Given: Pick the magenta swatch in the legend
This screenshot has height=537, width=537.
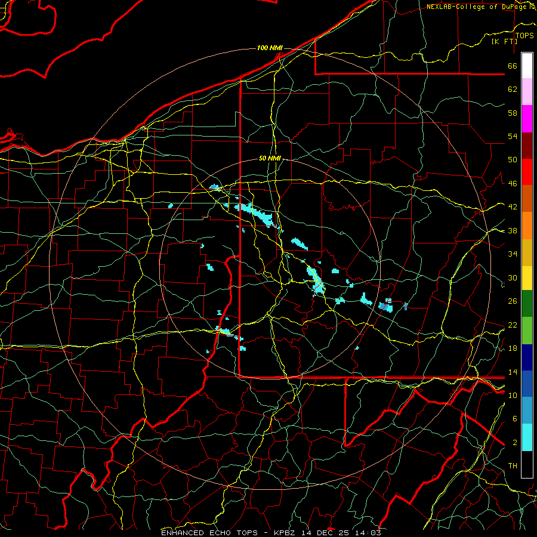Looking at the screenshot, I should tap(527, 119).
